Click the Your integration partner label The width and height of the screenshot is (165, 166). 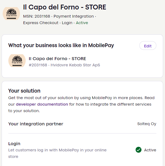point(36,124)
